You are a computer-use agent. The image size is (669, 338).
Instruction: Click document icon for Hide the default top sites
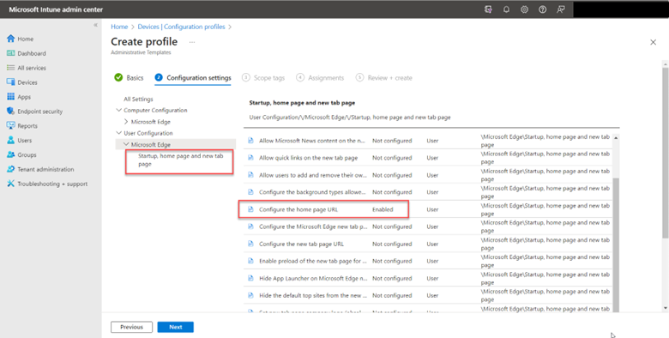point(250,295)
